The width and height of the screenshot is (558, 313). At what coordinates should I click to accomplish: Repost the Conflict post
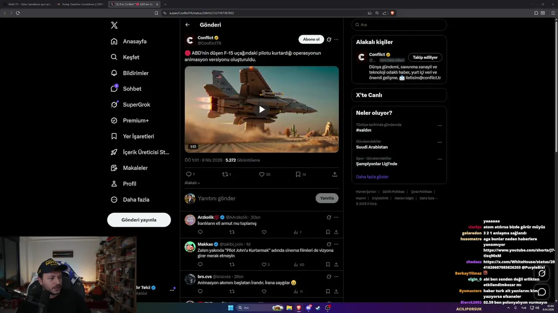[225, 174]
